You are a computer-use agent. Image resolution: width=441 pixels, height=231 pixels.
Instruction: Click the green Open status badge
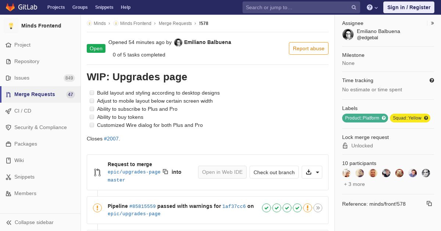[96, 48]
